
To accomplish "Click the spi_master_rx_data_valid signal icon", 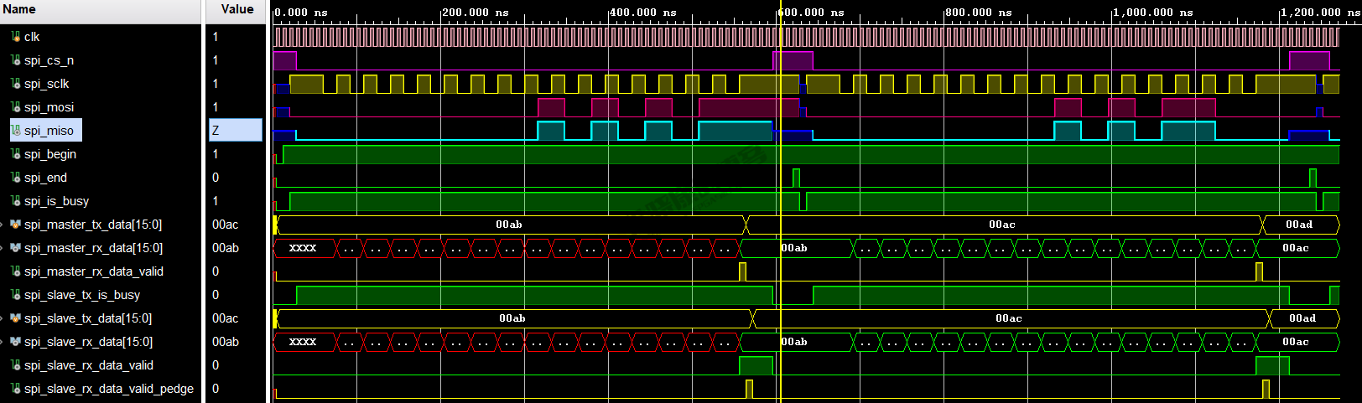I will click(16, 271).
